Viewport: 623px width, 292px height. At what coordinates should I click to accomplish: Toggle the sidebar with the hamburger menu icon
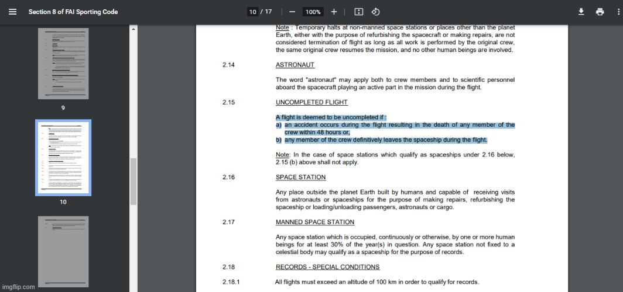pos(13,12)
